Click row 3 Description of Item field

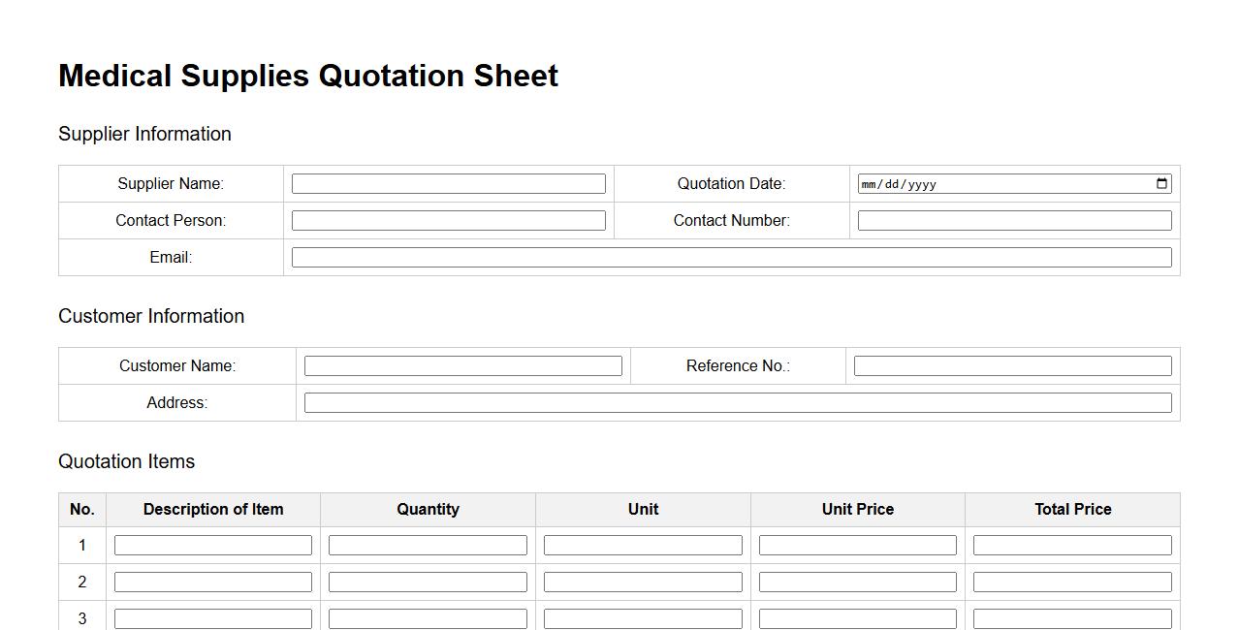[x=213, y=618]
